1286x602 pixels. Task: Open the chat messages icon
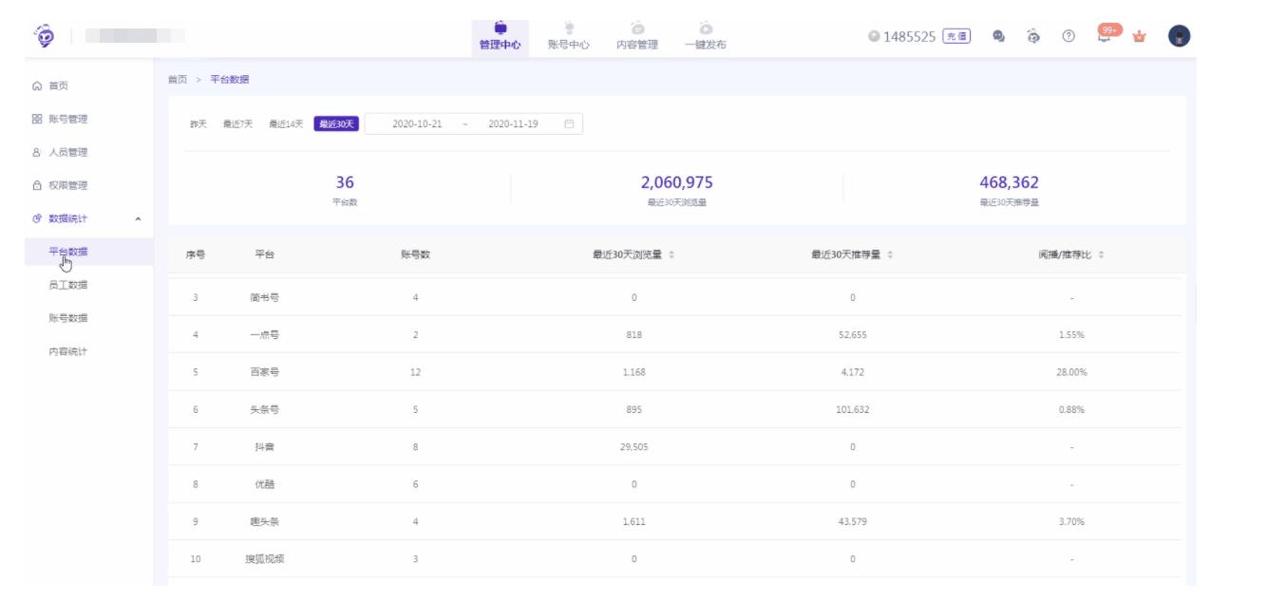point(999,36)
